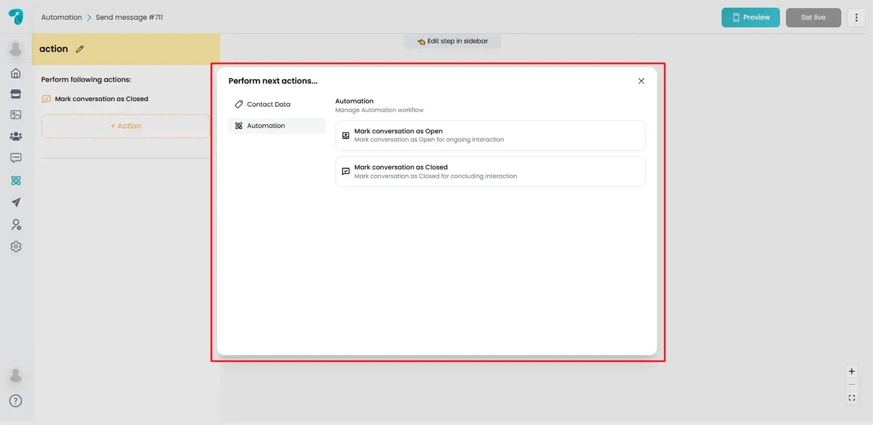Click the help question mark icon
This screenshot has height=425, width=873.
pos(16,401)
